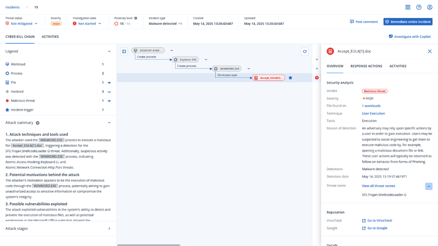
Task: Switch to the Cyber Kill Chain tab
Action: point(20,37)
